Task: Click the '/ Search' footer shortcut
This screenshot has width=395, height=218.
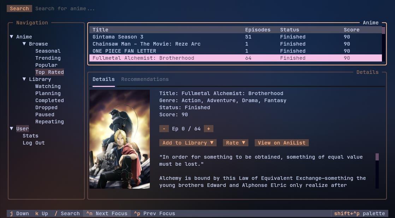Action: pos(67,213)
